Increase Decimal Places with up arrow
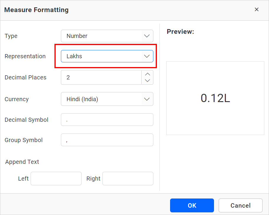The width and height of the screenshot is (269, 215). tap(147, 74)
